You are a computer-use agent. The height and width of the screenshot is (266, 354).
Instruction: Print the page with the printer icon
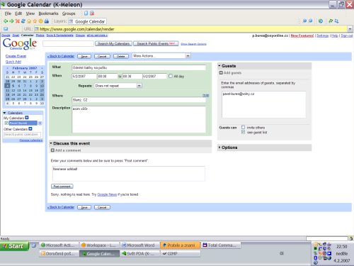(x=47, y=21)
